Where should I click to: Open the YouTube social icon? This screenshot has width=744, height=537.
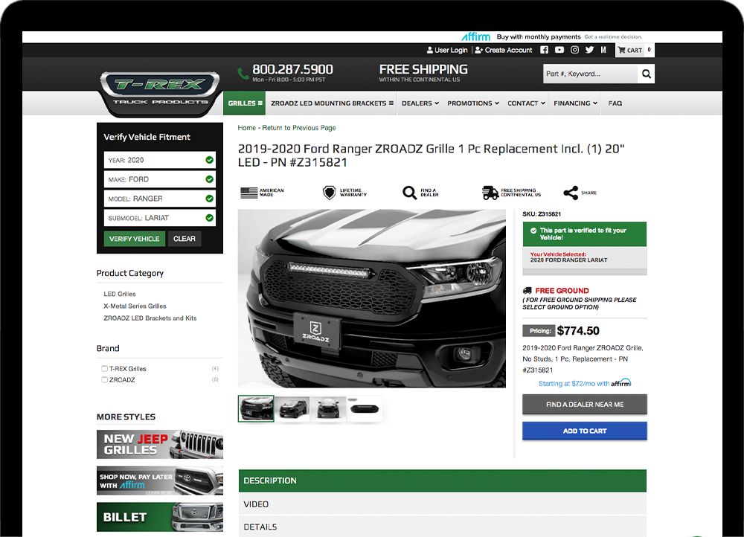pyautogui.click(x=559, y=50)
